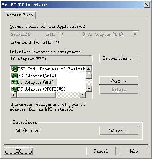Dismiss the dialog with Cancel
This screenshot has height=159, width=152.
tap(101, 151)
